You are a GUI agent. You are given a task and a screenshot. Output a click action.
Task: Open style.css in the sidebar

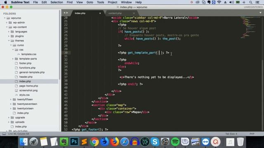pyautogui.click(x=24, y=95)
